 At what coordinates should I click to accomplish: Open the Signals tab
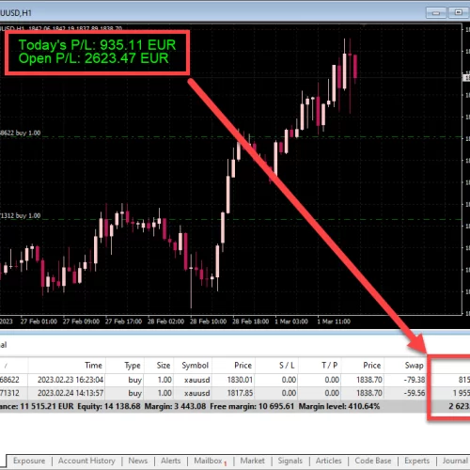[x=290, y=461]
